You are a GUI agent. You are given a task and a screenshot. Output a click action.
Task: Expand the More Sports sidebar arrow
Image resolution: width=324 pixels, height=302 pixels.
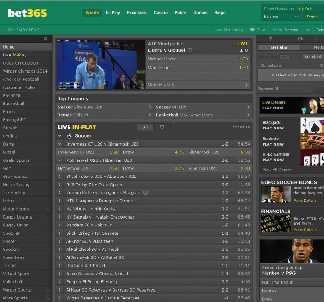48,298
